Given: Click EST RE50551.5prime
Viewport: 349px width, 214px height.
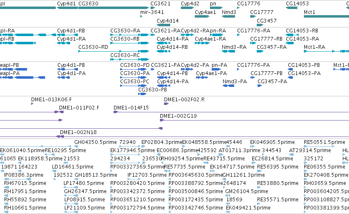Looking at the screenshot, I should [324, 142].
